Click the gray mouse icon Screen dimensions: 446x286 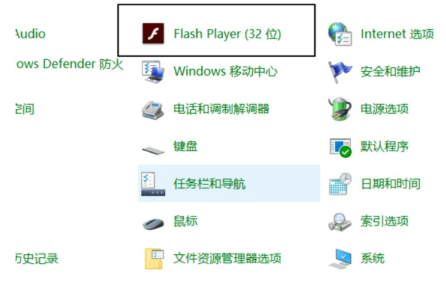pos(153,224)
